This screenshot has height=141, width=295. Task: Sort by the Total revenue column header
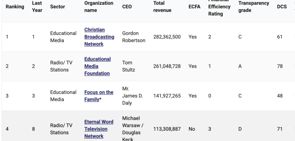[x=162, y=6]
